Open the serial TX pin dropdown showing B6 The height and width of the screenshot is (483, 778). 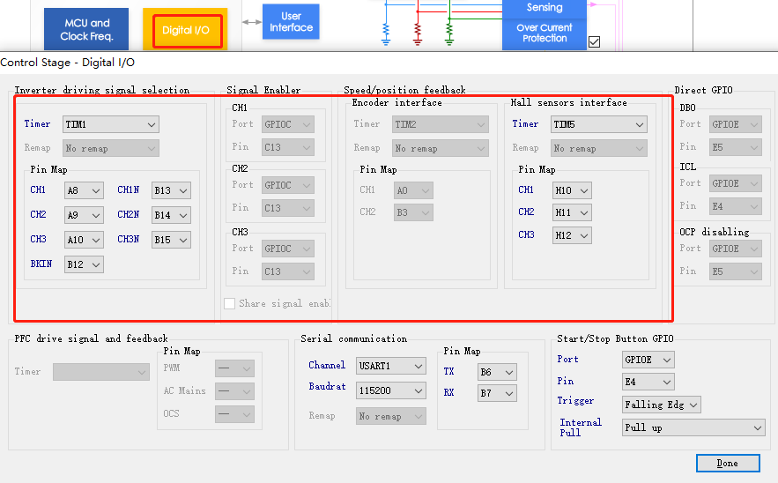(497, 372)
